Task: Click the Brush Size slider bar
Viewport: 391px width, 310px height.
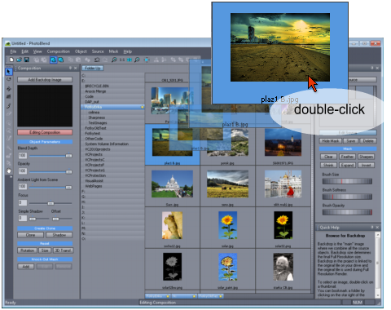Action: coord(347,181)
